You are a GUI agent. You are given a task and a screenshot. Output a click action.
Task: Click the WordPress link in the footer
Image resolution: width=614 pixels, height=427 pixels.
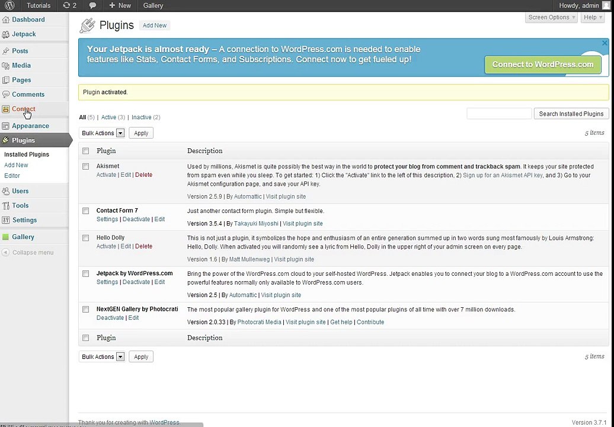(x=165, y=422)
